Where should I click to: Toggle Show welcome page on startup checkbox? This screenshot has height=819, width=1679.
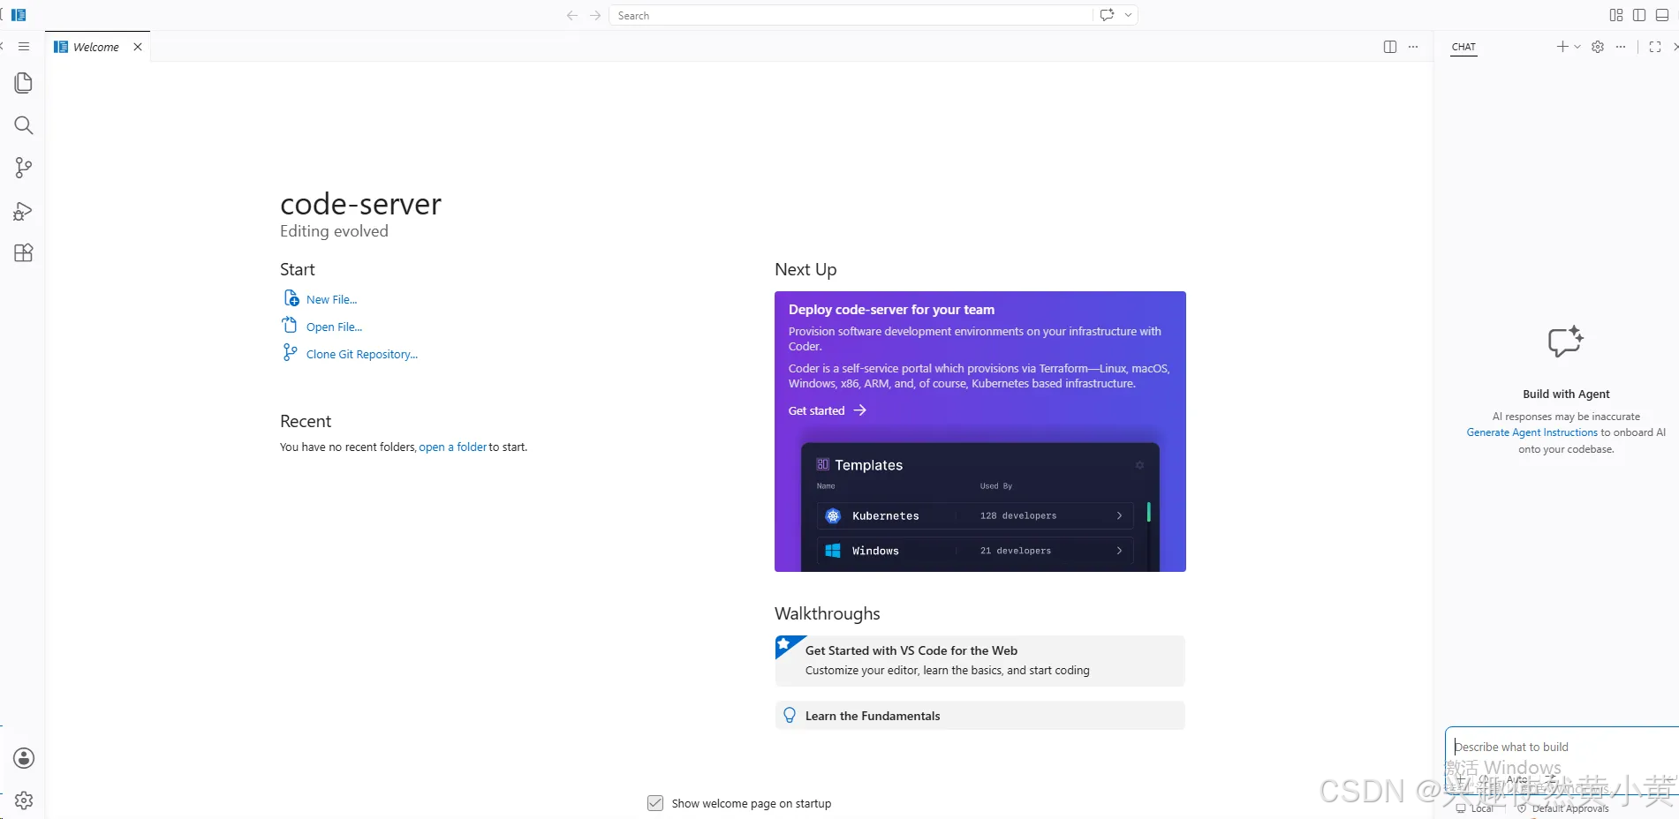(x=655, y=803)
